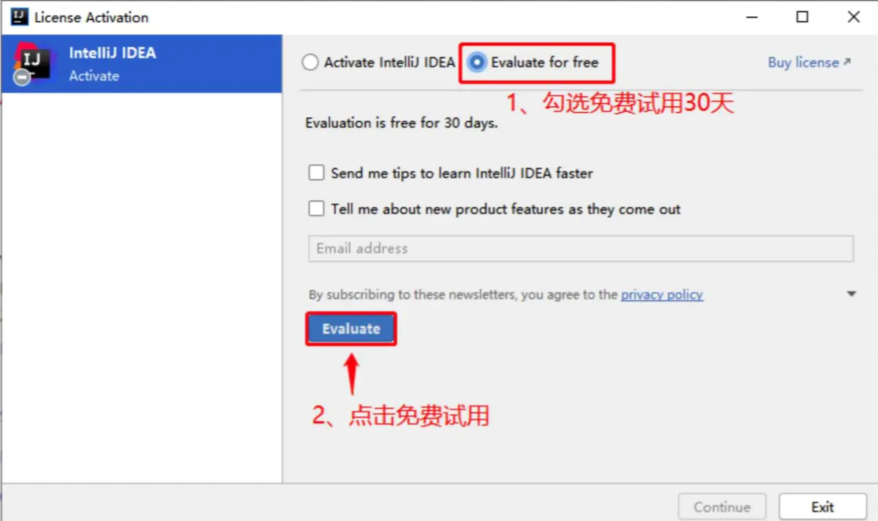The image size is (878, 521).
Task: Click the License Activation title text
Action: [x=92, y=18]
